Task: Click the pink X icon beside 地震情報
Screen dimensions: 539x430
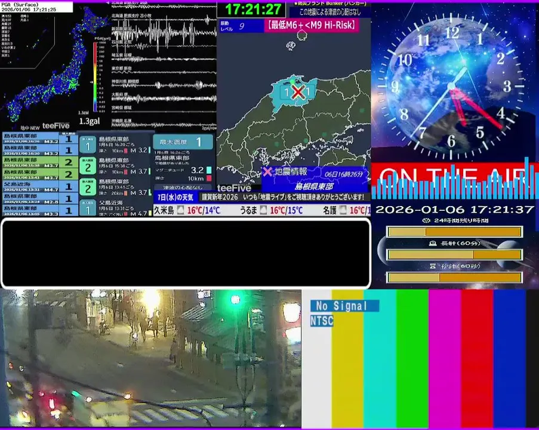Action: [267, 171]
